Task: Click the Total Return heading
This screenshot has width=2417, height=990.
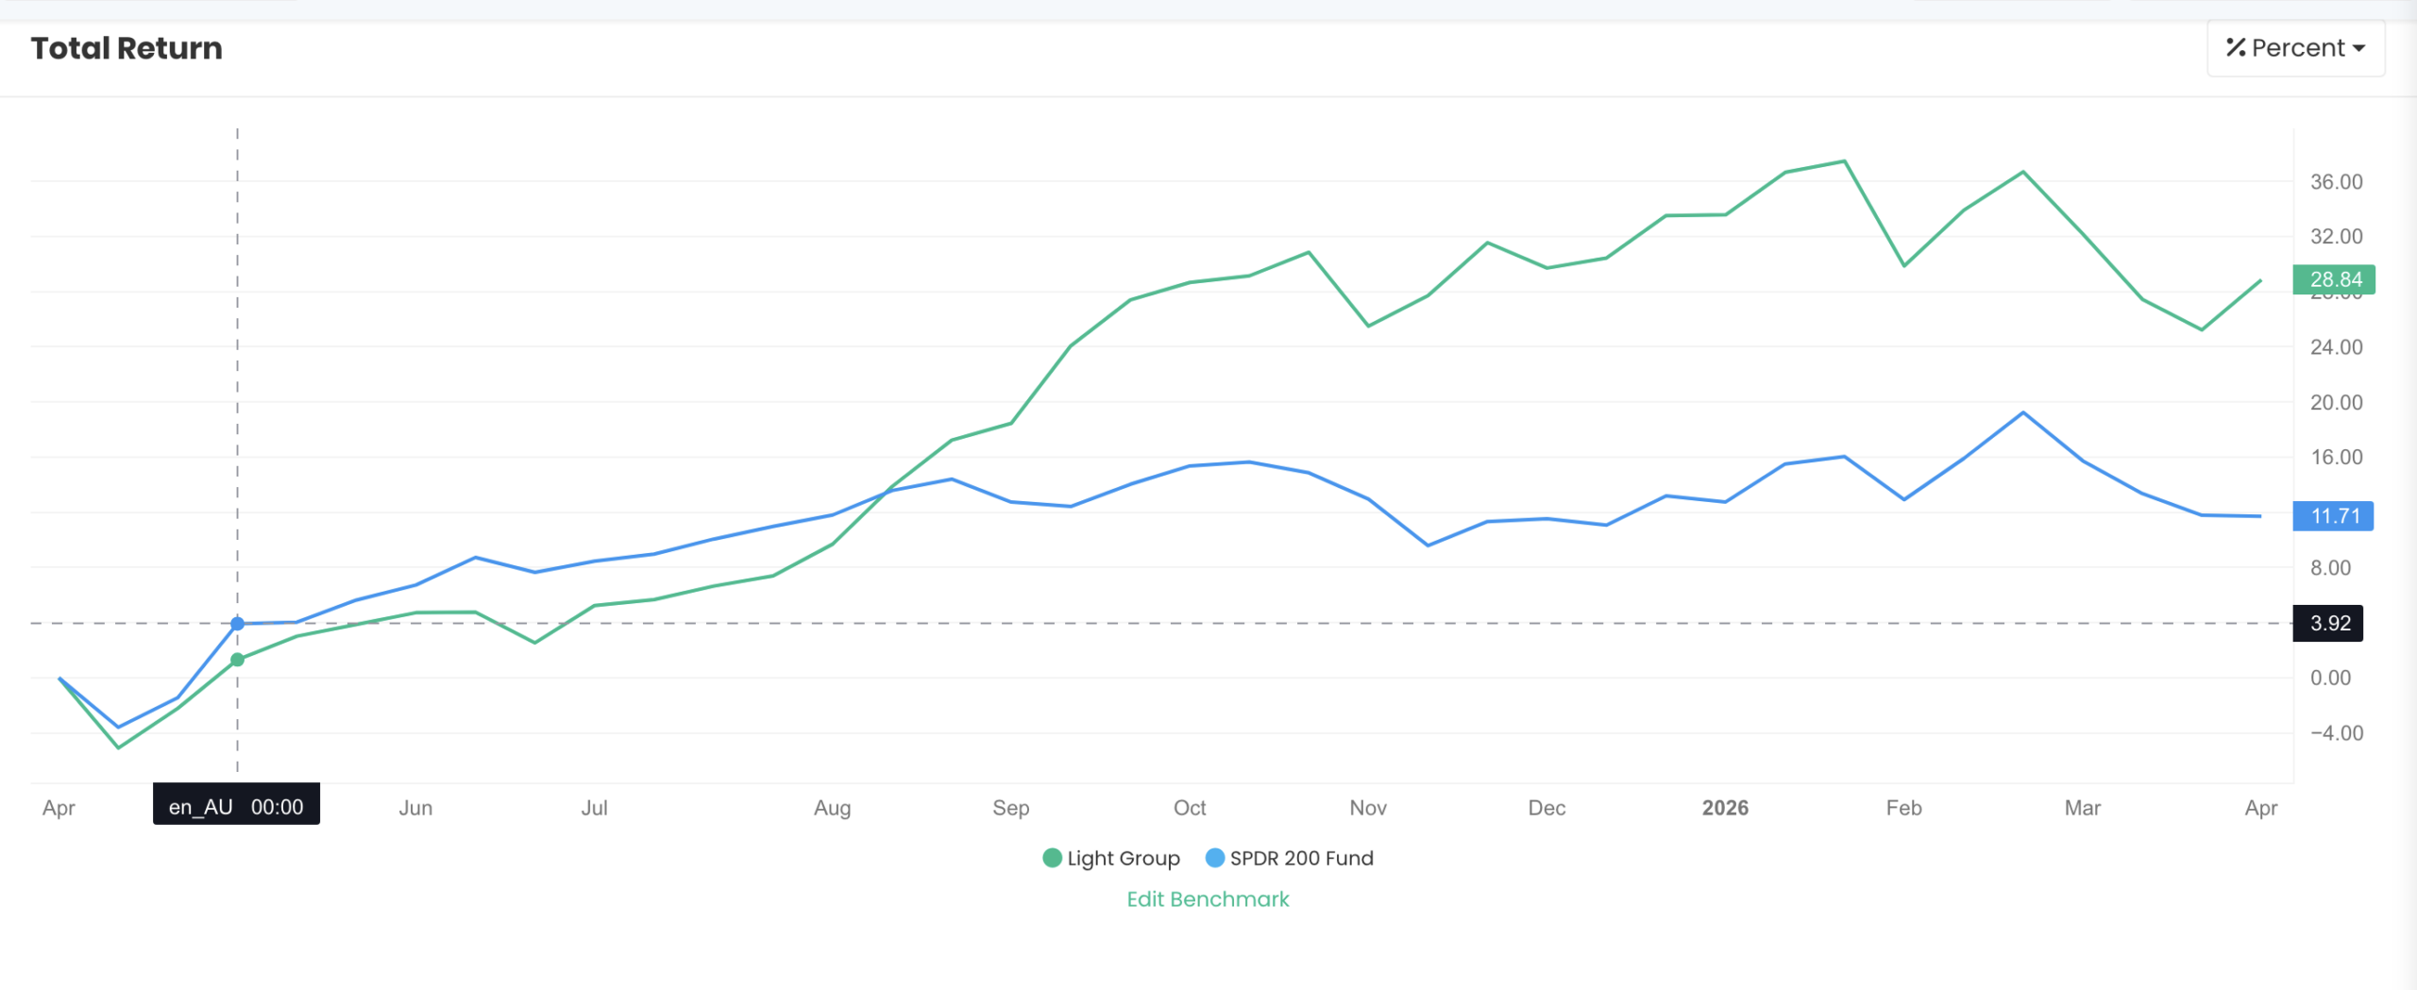Action: click(127, 47)
